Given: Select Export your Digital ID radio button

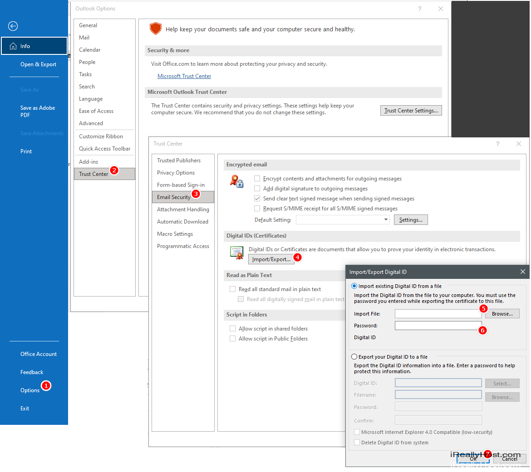Looking at the screenshot, I should (354, 357).
